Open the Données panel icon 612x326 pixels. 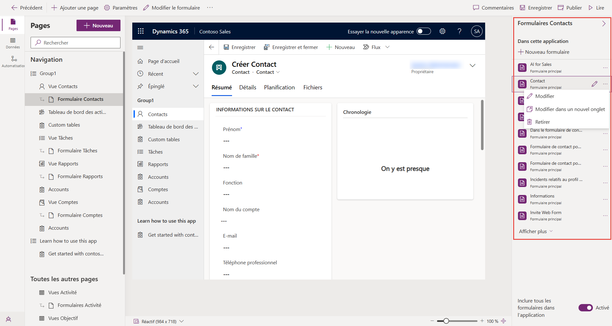[13, 43]
